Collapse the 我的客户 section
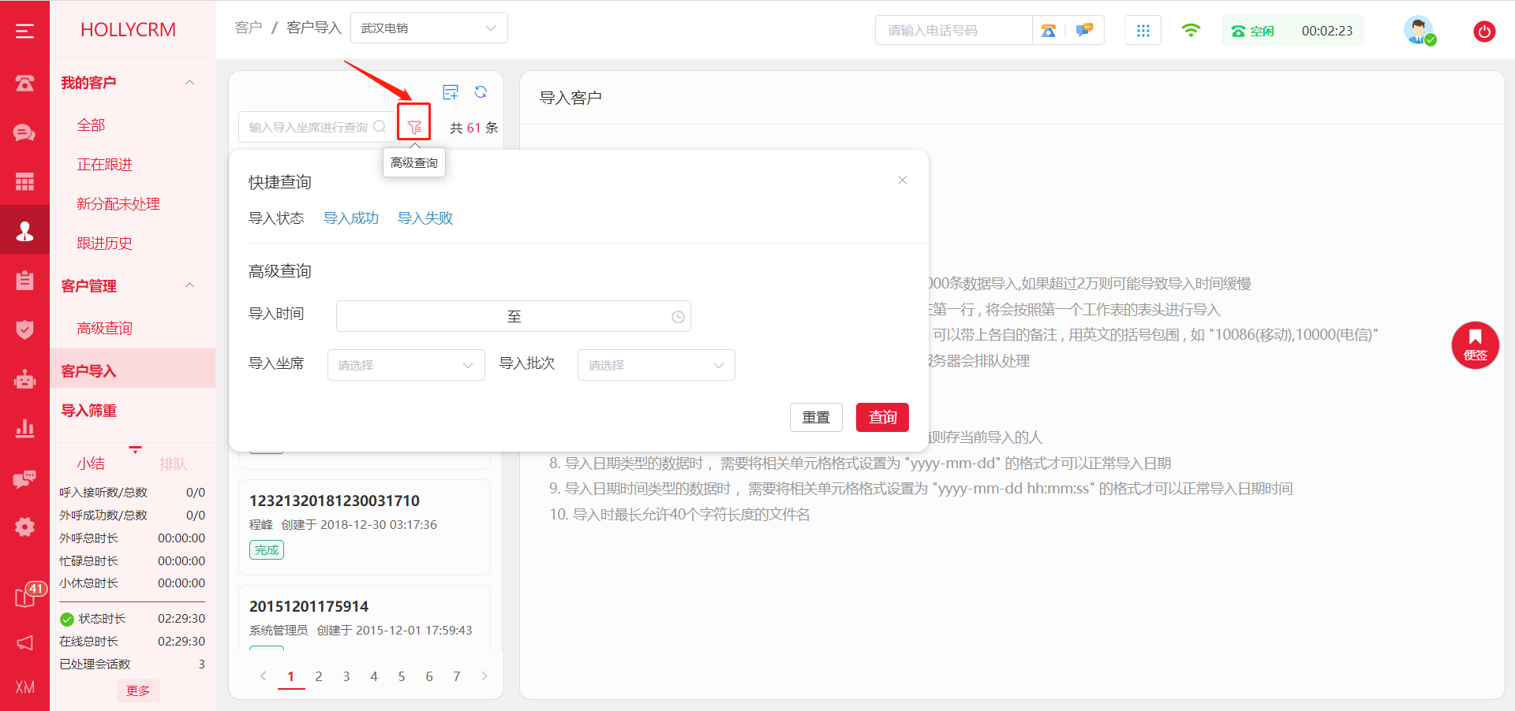 189,83
